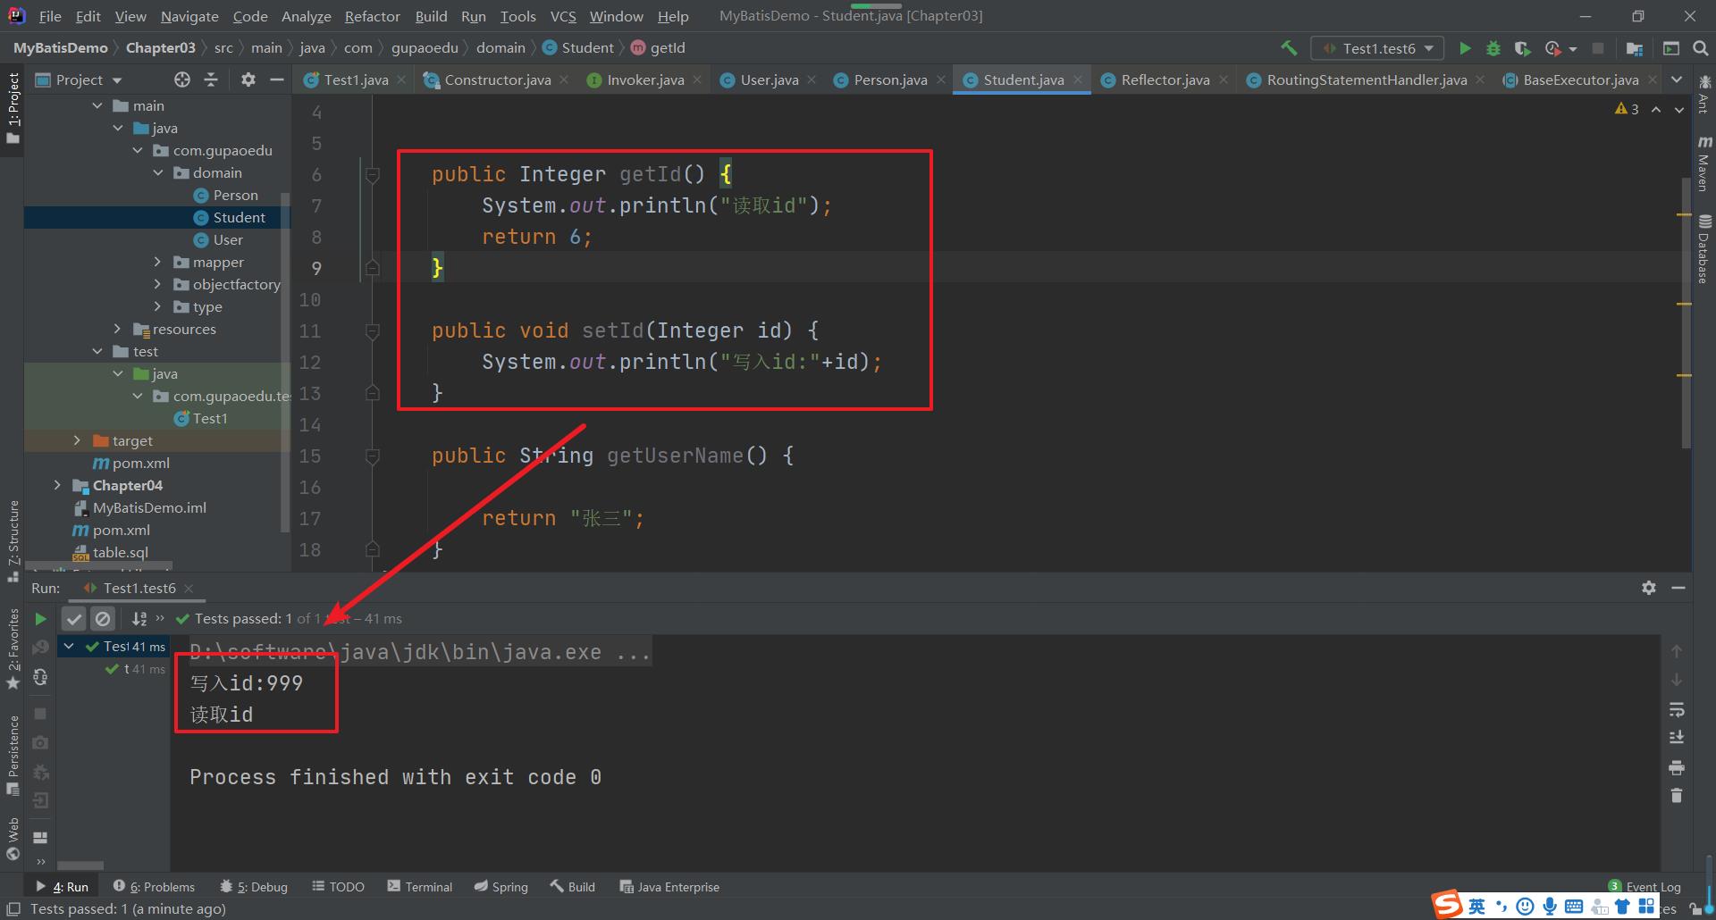Open the Event Log
This screenshot has height=920, width=1716.
coord(1644,887)
